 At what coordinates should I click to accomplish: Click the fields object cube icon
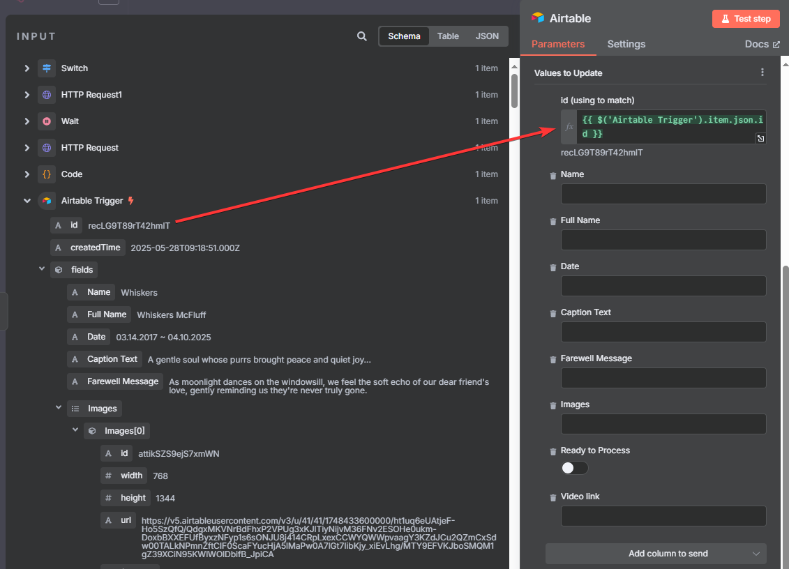[x=59, y=270]
